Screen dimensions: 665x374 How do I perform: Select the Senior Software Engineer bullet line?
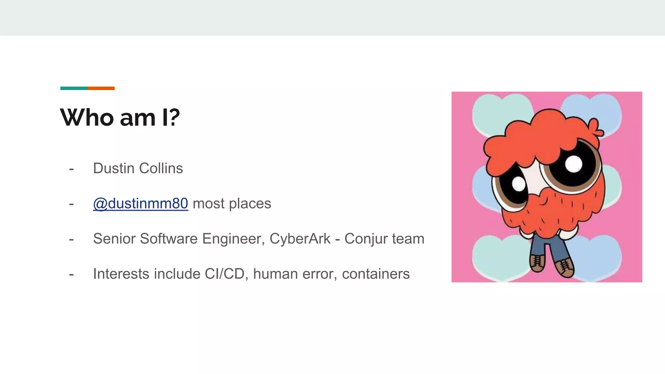tap(258, 239)
